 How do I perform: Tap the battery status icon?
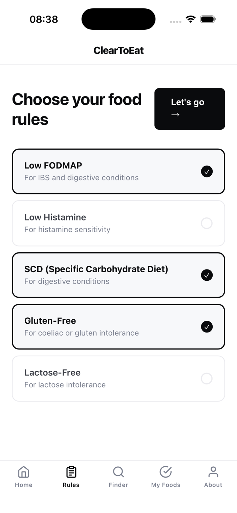[x=208, y=19]
